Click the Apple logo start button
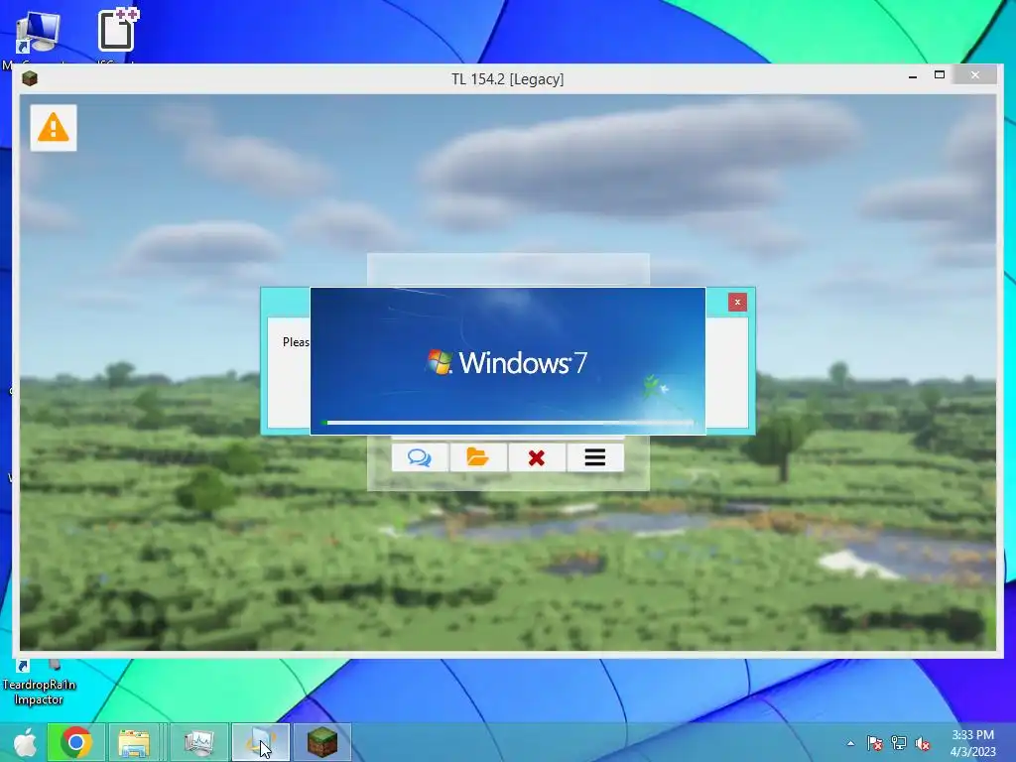1016x762 pixels. click(25, 742)
